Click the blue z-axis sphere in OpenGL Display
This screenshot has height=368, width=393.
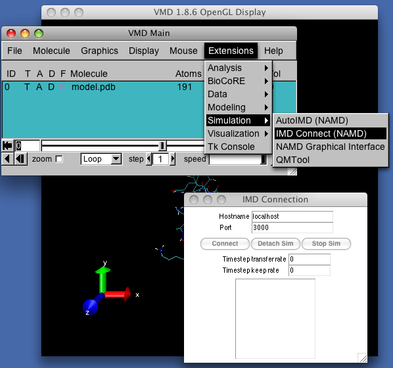click(x=90, y=307)
